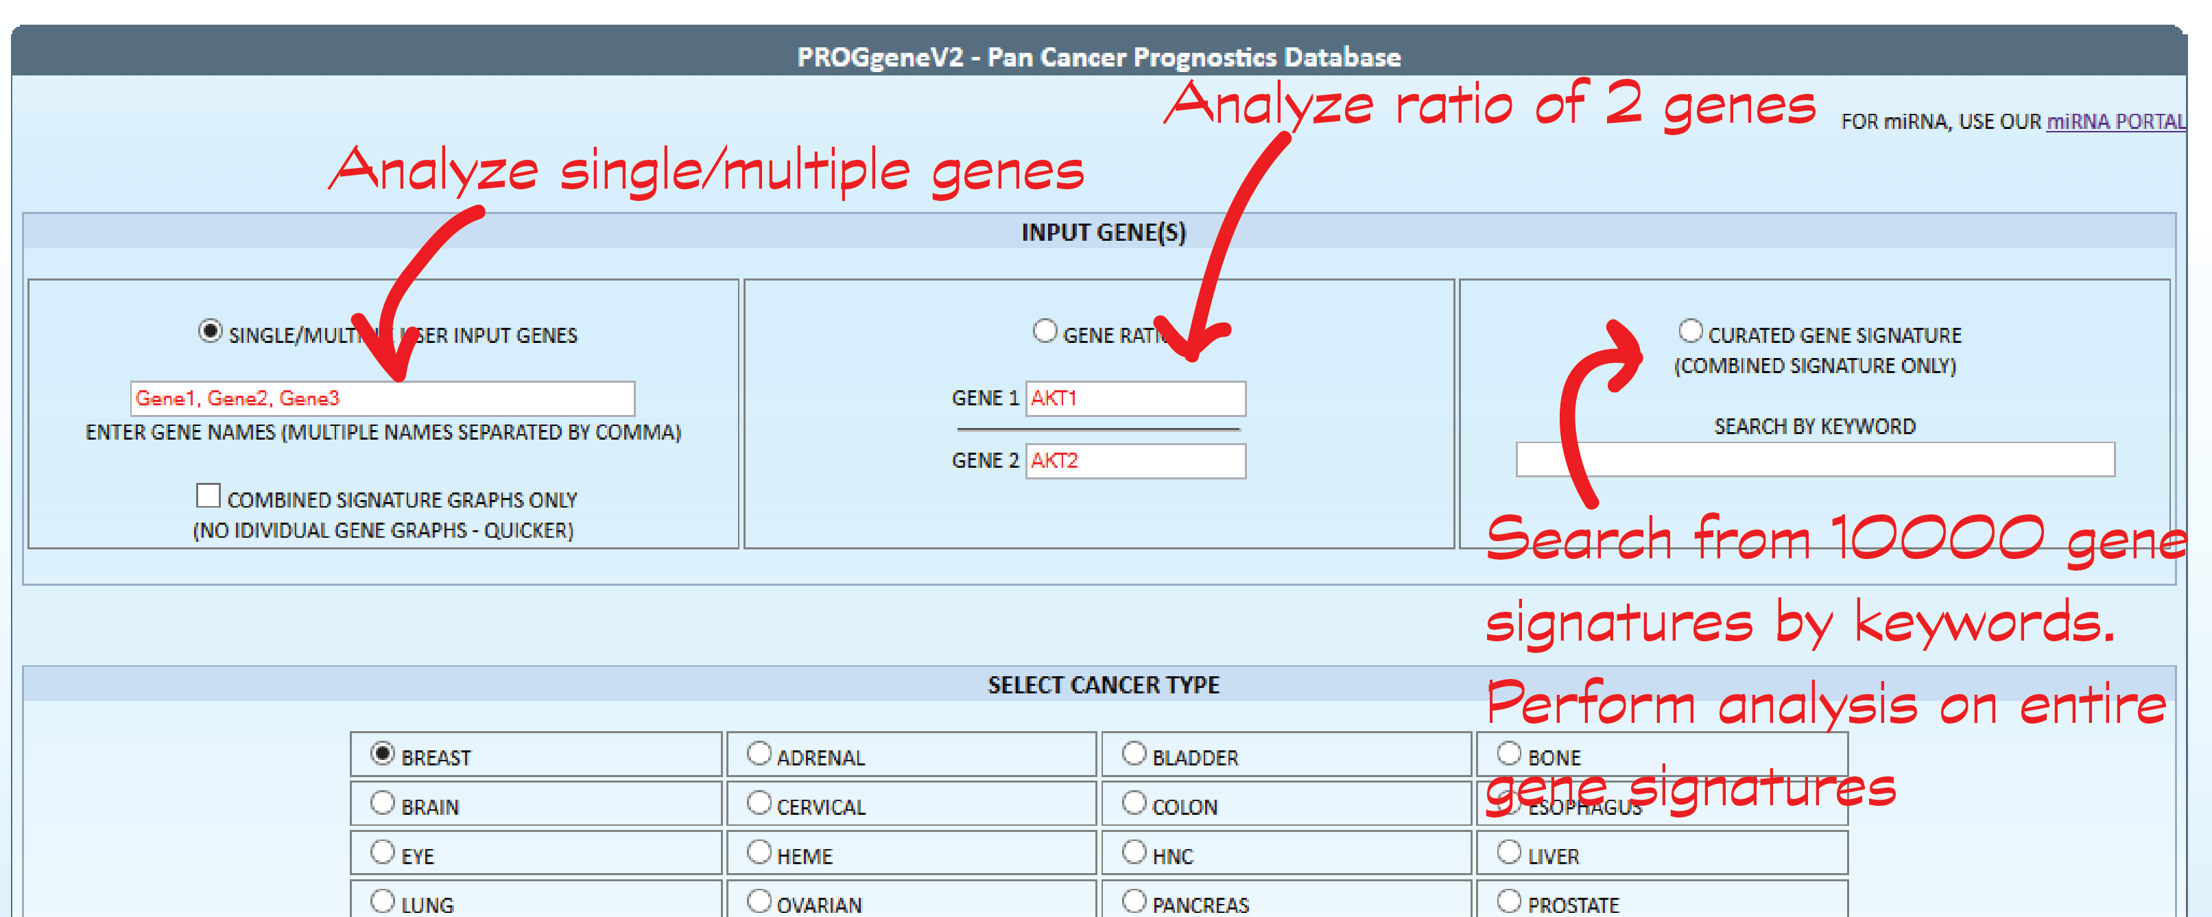Choose Ovarian cancer type
This screenshot has width=2212, height=917.
point(758,901)
